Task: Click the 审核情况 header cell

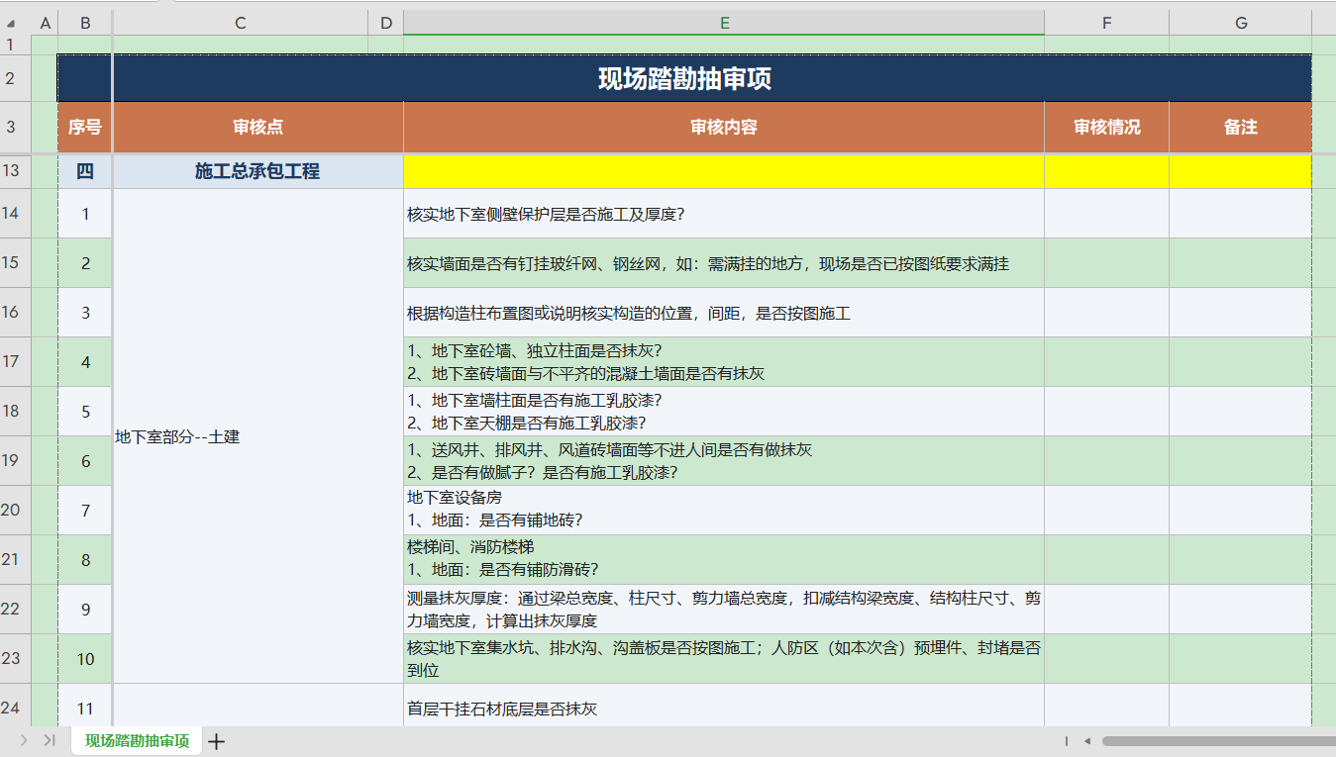Action: coord(1106,128)
